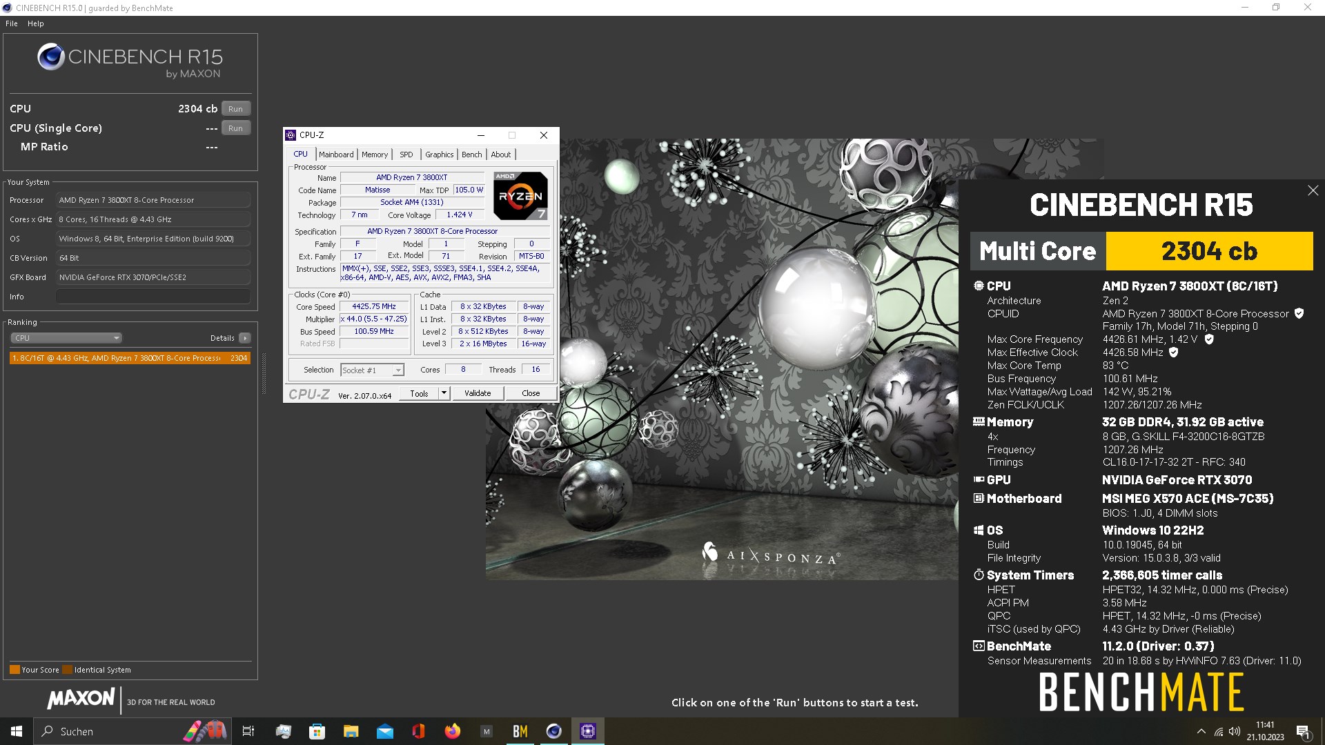Click the Memory icon in BenchMate panel
Screen dimensions: 1325x745
[x=979, y=421]
